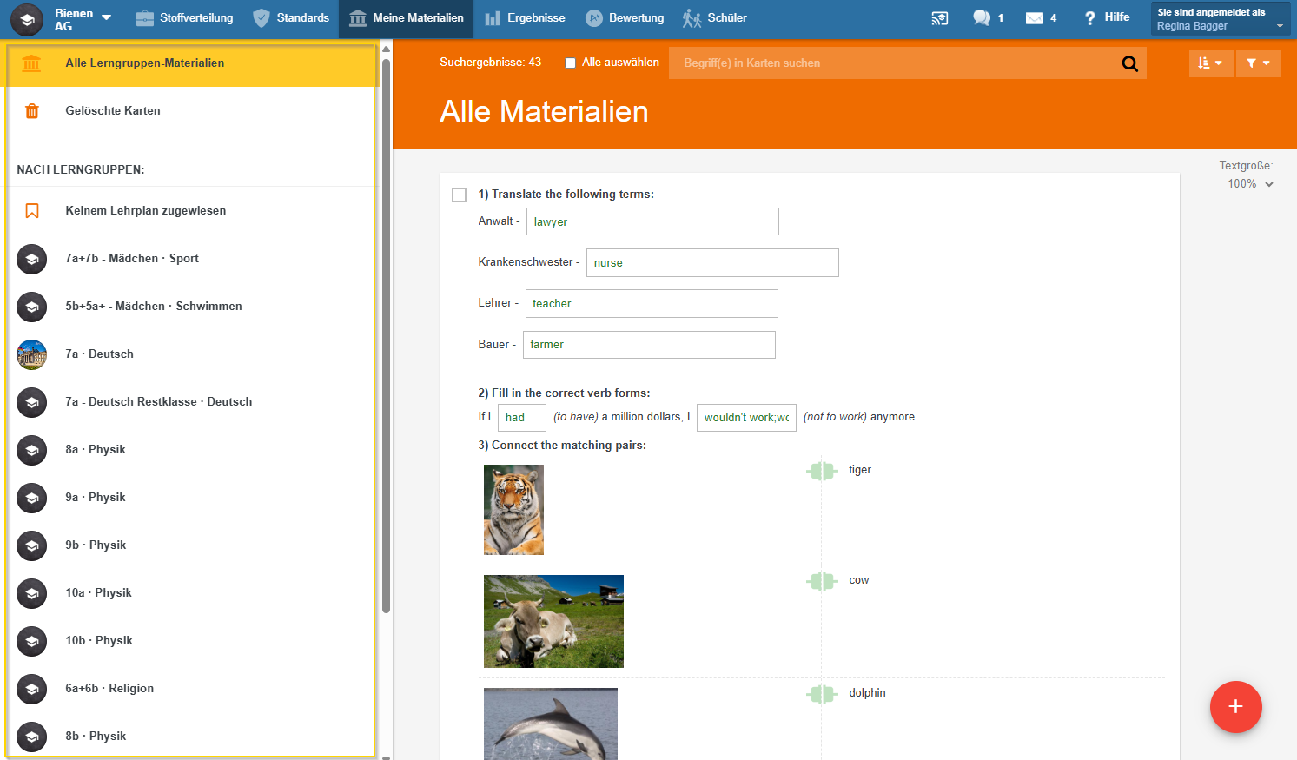This screenshot has width=1297, height=760.
Task: Open the mail envelope icon
Action: point(1034,17)
